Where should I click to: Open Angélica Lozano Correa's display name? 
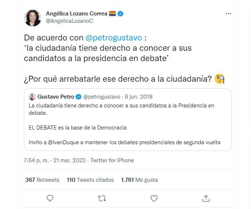(x=76, y=14)
